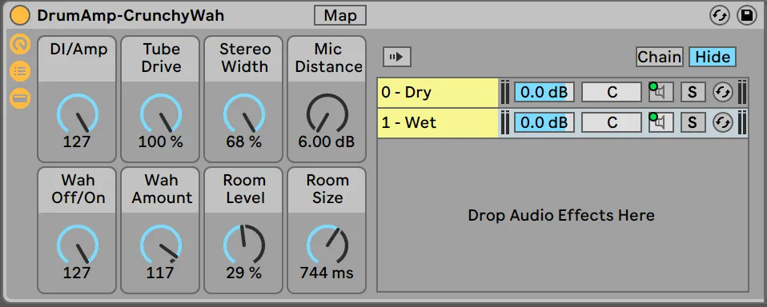Click the Wah Amount macro knob

pyautogui.click(x=160, y=245)
